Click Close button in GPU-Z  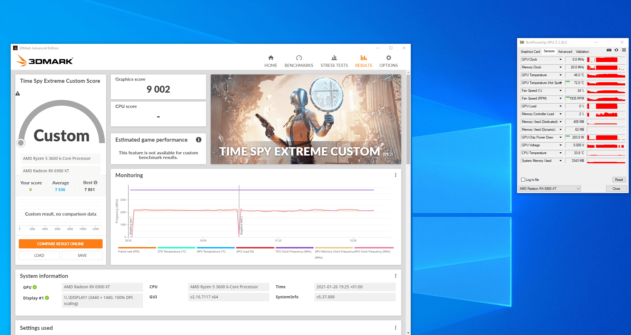point(616,189)
